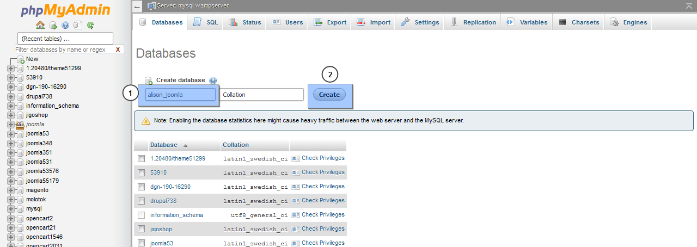Image resolution: width=697 pixels, height=247 pixels.
Task: Click Check Privileges for dgn-190-16290
Action: coord(323,187)
